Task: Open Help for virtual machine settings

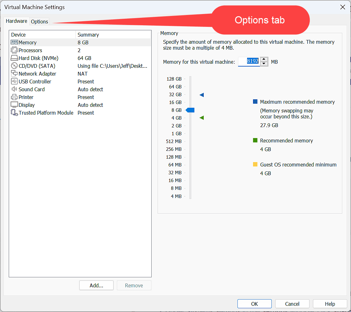Action: click(330, 304)
